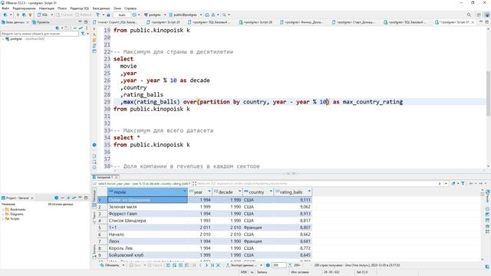Select row number 7 header
The height and width of the screenshot is (276, 491).
point(102,242)
